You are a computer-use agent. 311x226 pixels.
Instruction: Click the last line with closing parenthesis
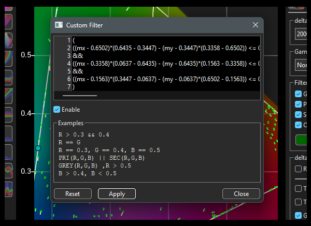click(x=74, y=87)
